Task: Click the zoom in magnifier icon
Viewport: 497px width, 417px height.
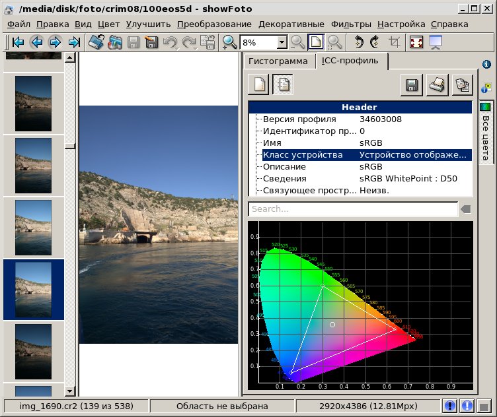Action: click(x=230, y=43)
